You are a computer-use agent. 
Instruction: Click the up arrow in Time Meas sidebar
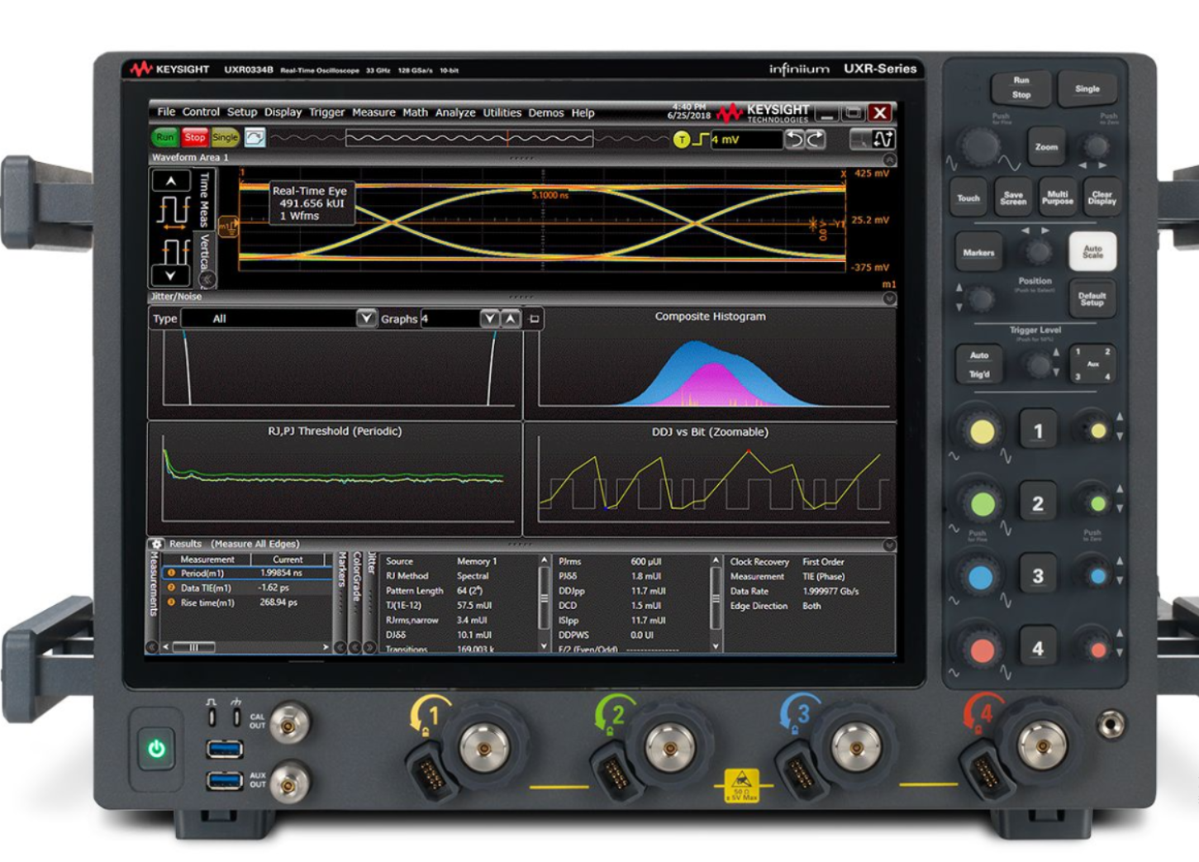tap(172, 181)
